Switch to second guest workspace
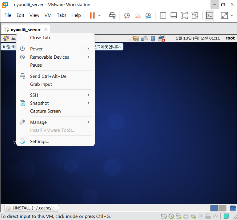This screenshot has height=220, width=237. [x=222, y=208]
